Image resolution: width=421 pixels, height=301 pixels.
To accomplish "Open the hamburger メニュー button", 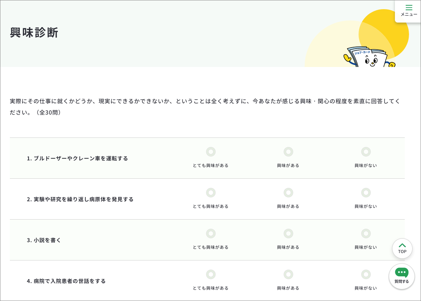I will coord(408,11).
